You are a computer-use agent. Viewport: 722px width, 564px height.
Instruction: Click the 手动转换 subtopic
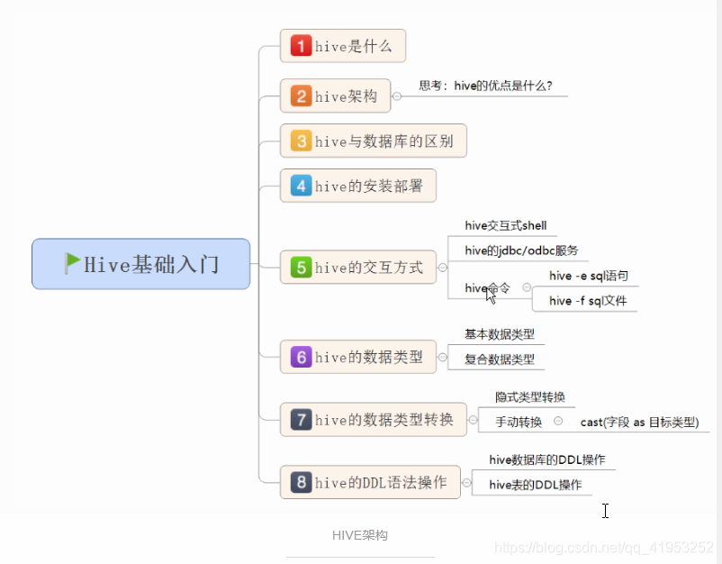[519, 422]
